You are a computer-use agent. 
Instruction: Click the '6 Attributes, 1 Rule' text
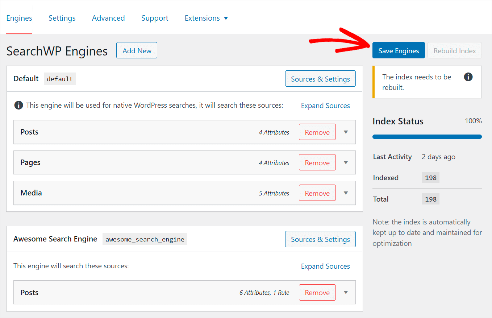(x=264, y=293)
